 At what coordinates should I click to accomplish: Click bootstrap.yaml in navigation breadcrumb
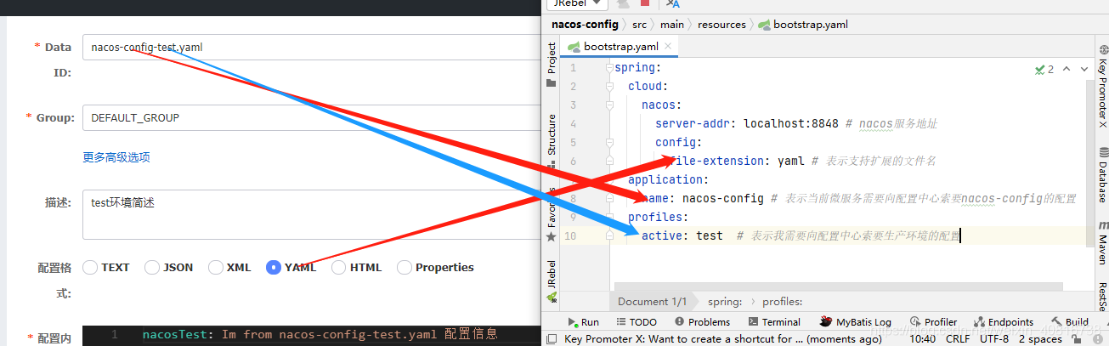pyautogui.click(x=801, y=25)
